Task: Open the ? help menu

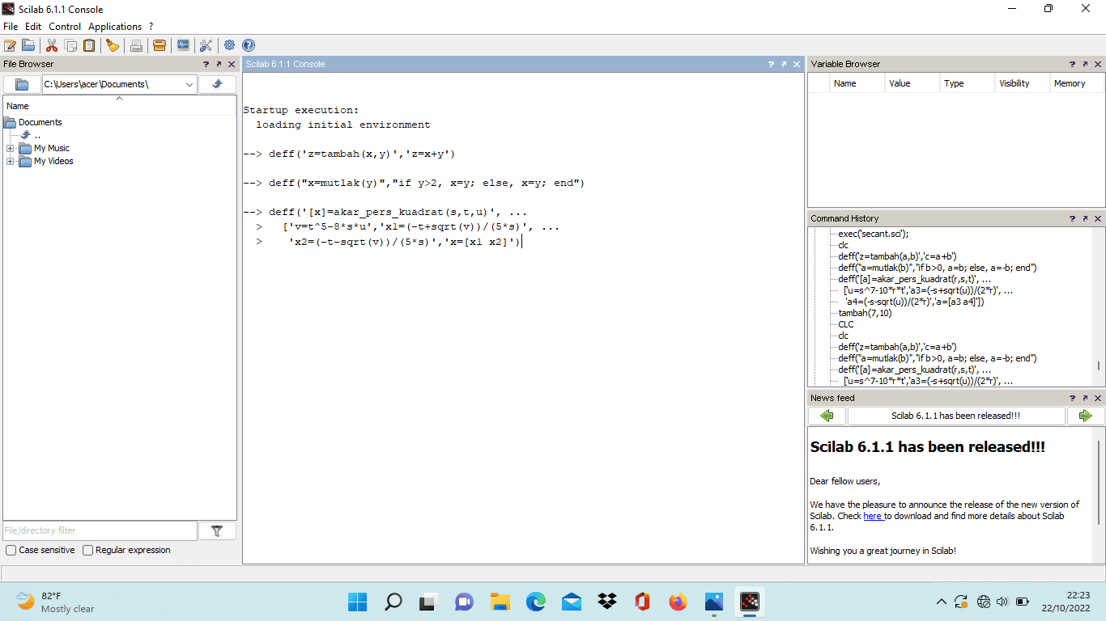Action: [x=151, y=27]
